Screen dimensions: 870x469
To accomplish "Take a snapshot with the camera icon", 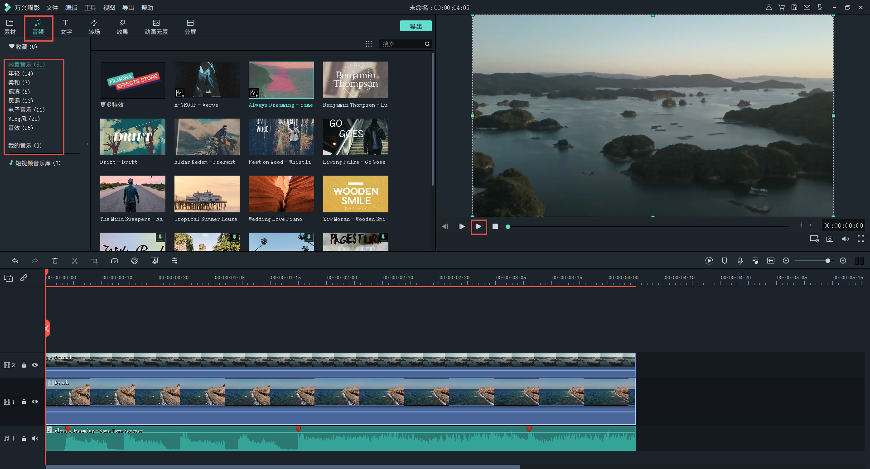I will click(830, 239).
